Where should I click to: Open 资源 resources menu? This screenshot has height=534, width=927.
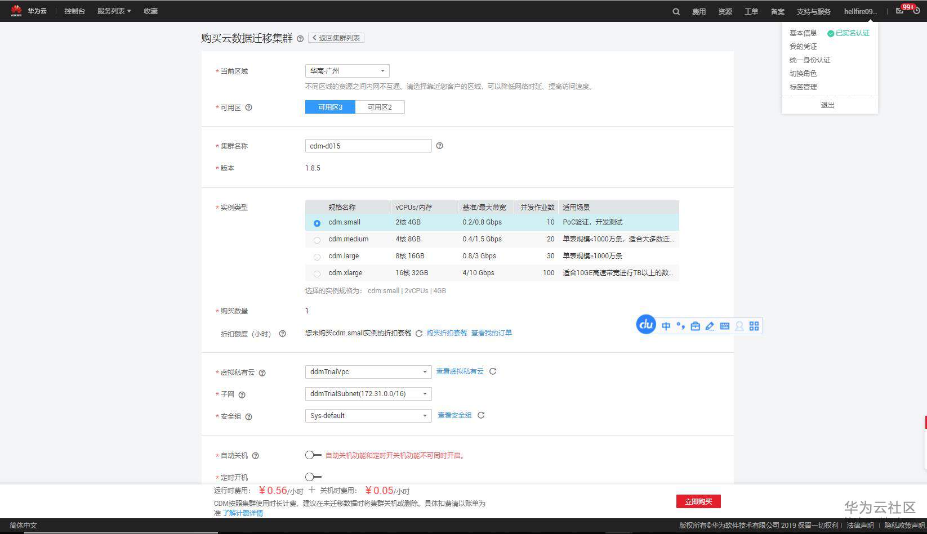coord(725,11)
